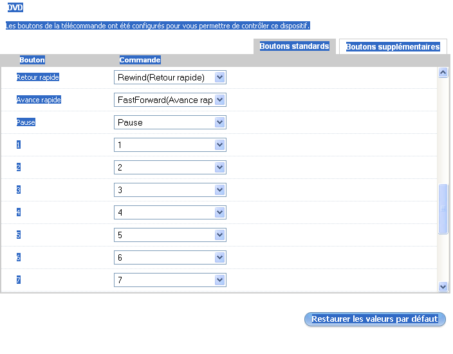Click Restaurer les valeurs par défaut button

click(374, 319)
